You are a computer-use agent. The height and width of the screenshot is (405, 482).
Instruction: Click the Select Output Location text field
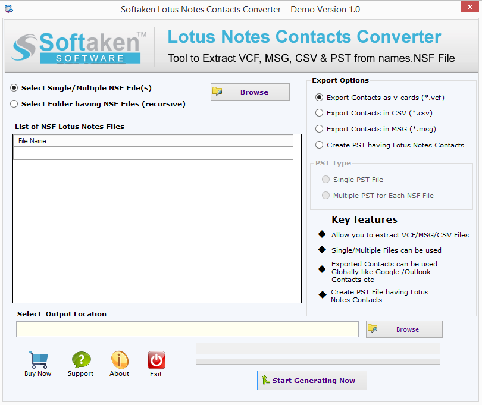[187, 329]
